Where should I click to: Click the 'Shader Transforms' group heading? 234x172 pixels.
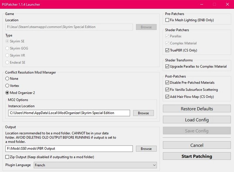point(179,60)
